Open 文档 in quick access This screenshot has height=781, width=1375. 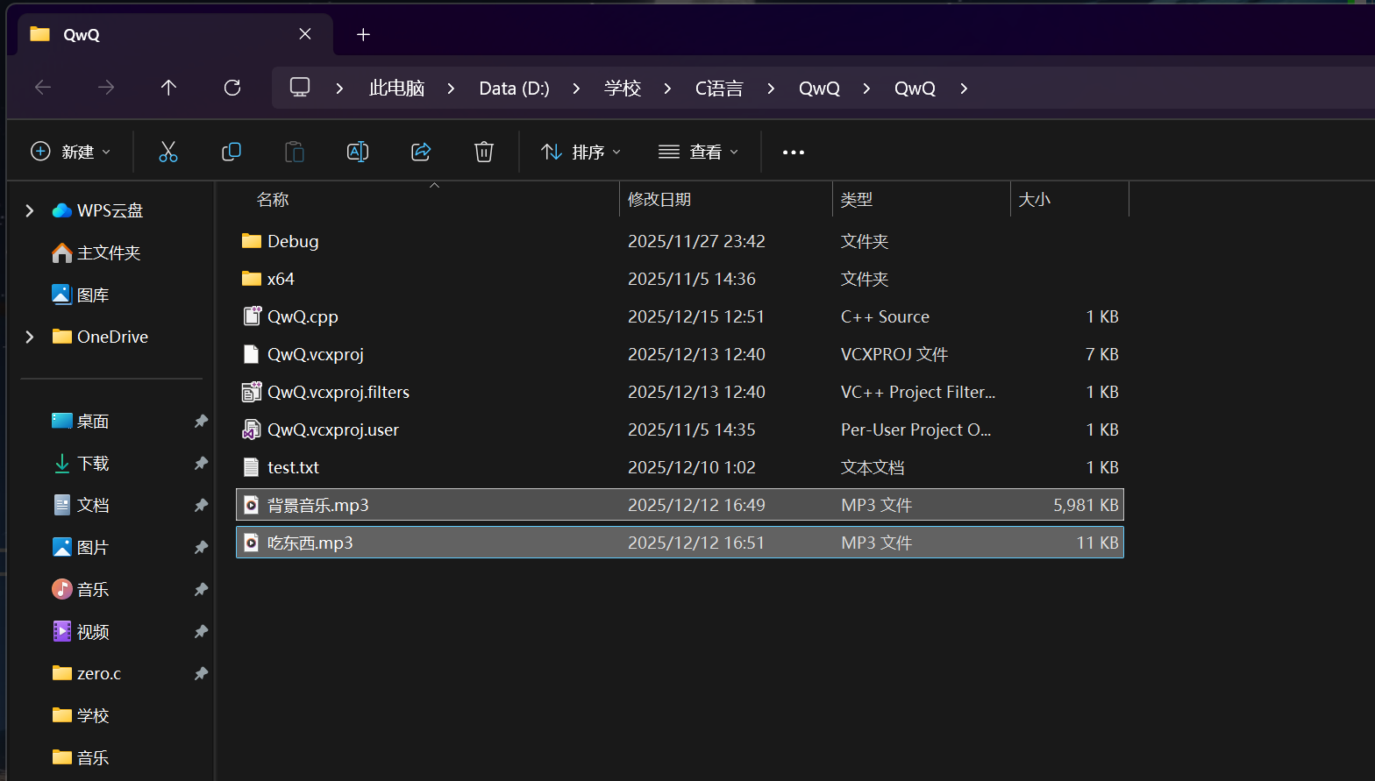[93, 505]
